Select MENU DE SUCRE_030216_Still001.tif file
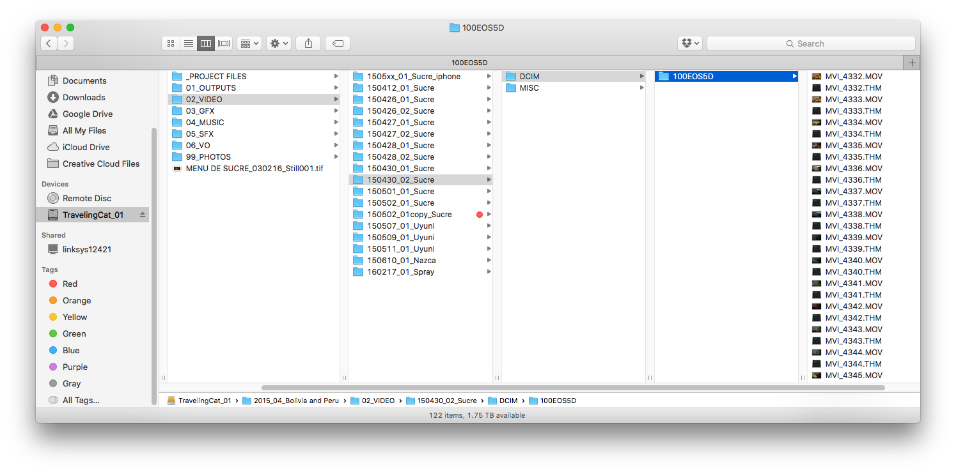The image size is (956, 474). tap(255, 168)
